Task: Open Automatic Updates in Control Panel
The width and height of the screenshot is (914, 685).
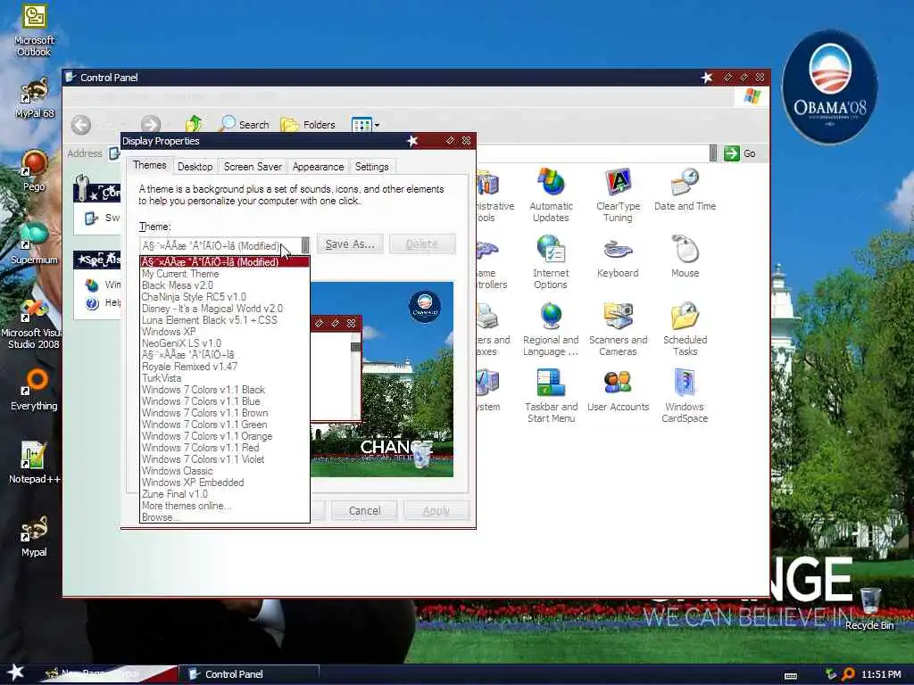Action: [551, 195]
